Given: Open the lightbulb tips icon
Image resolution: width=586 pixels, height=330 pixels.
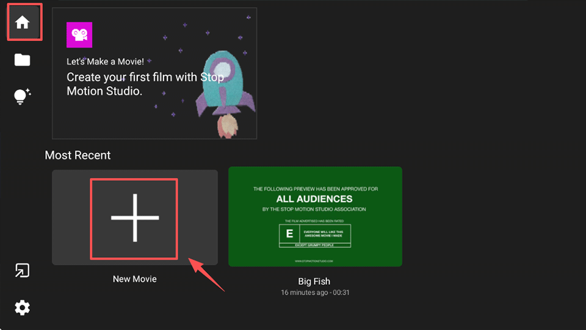Looking at the screenshot, I should [22, 96].
